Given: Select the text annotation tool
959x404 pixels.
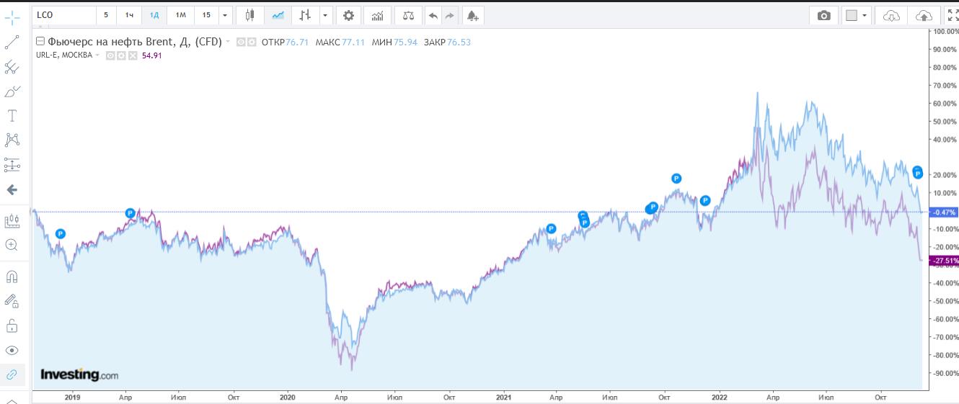Looking at the screenshot, I should 12,116.
